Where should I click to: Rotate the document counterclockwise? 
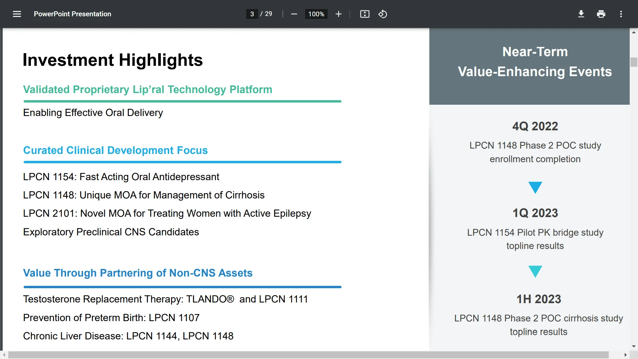point(383,14)
